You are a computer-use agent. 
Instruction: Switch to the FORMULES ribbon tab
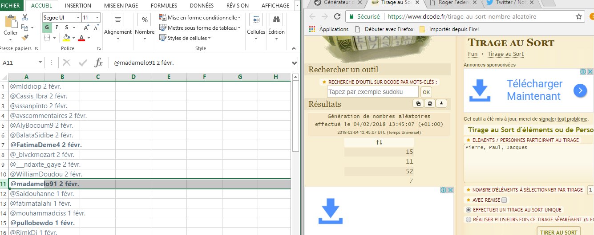[x=164, y=6]
